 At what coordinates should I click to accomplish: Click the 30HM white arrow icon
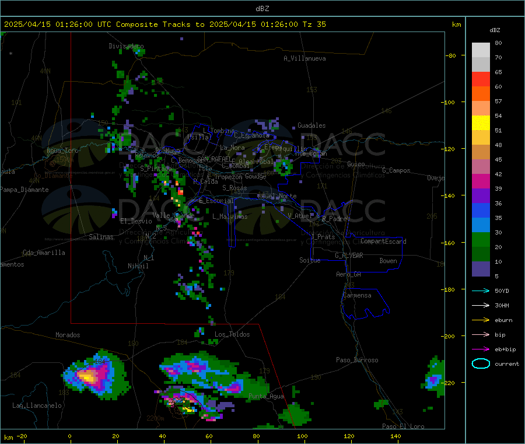pyautogui.click(x=481, y=305)
